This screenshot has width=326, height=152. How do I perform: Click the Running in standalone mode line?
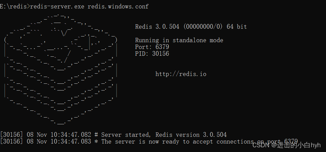[x=179, y=40]
